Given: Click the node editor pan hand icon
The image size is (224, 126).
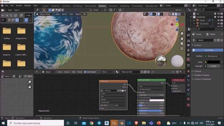Looking at the screenshot, I should tap(29, 87).
